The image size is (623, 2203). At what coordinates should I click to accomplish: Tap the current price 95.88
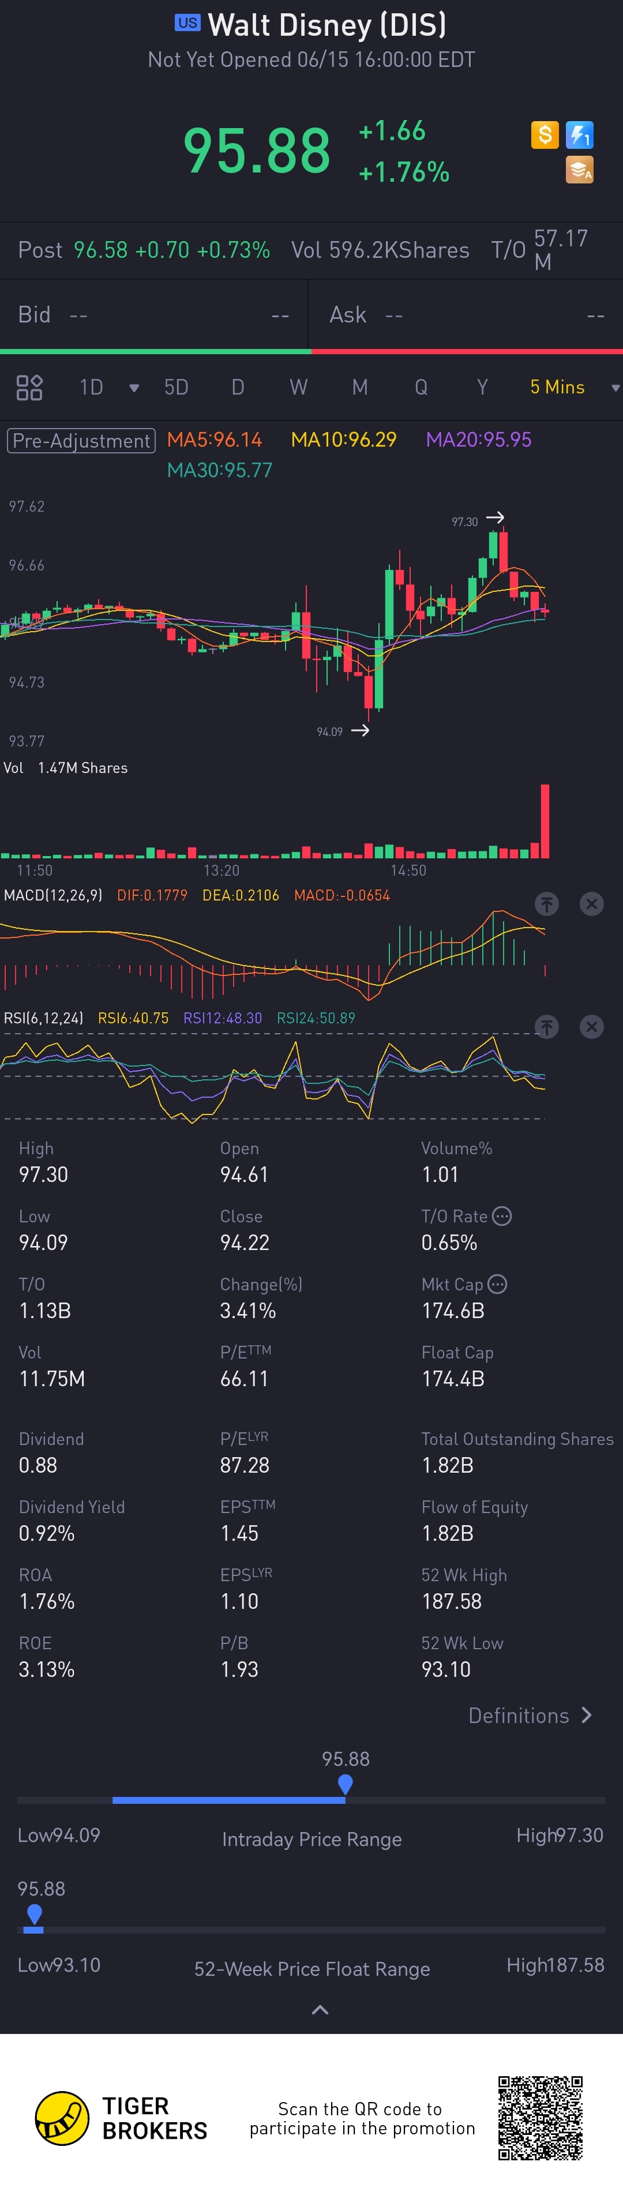(x=257, y=149)
